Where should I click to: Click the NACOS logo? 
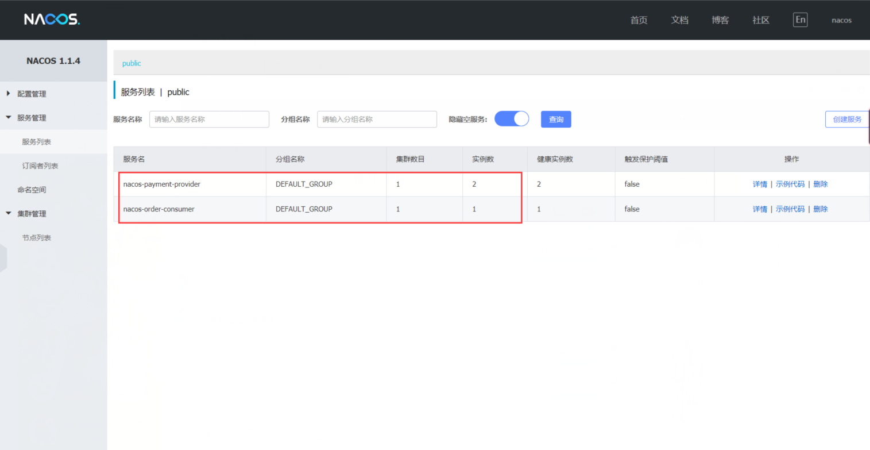pyautogui.click(x=52, y=20)
